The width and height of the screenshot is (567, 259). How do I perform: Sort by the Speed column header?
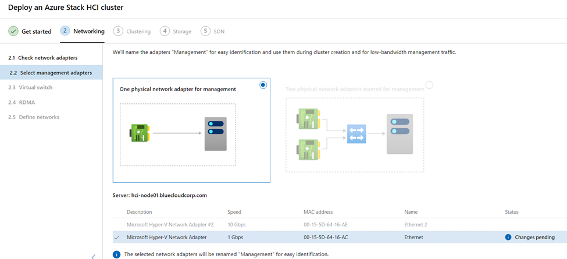pos(234,212)
